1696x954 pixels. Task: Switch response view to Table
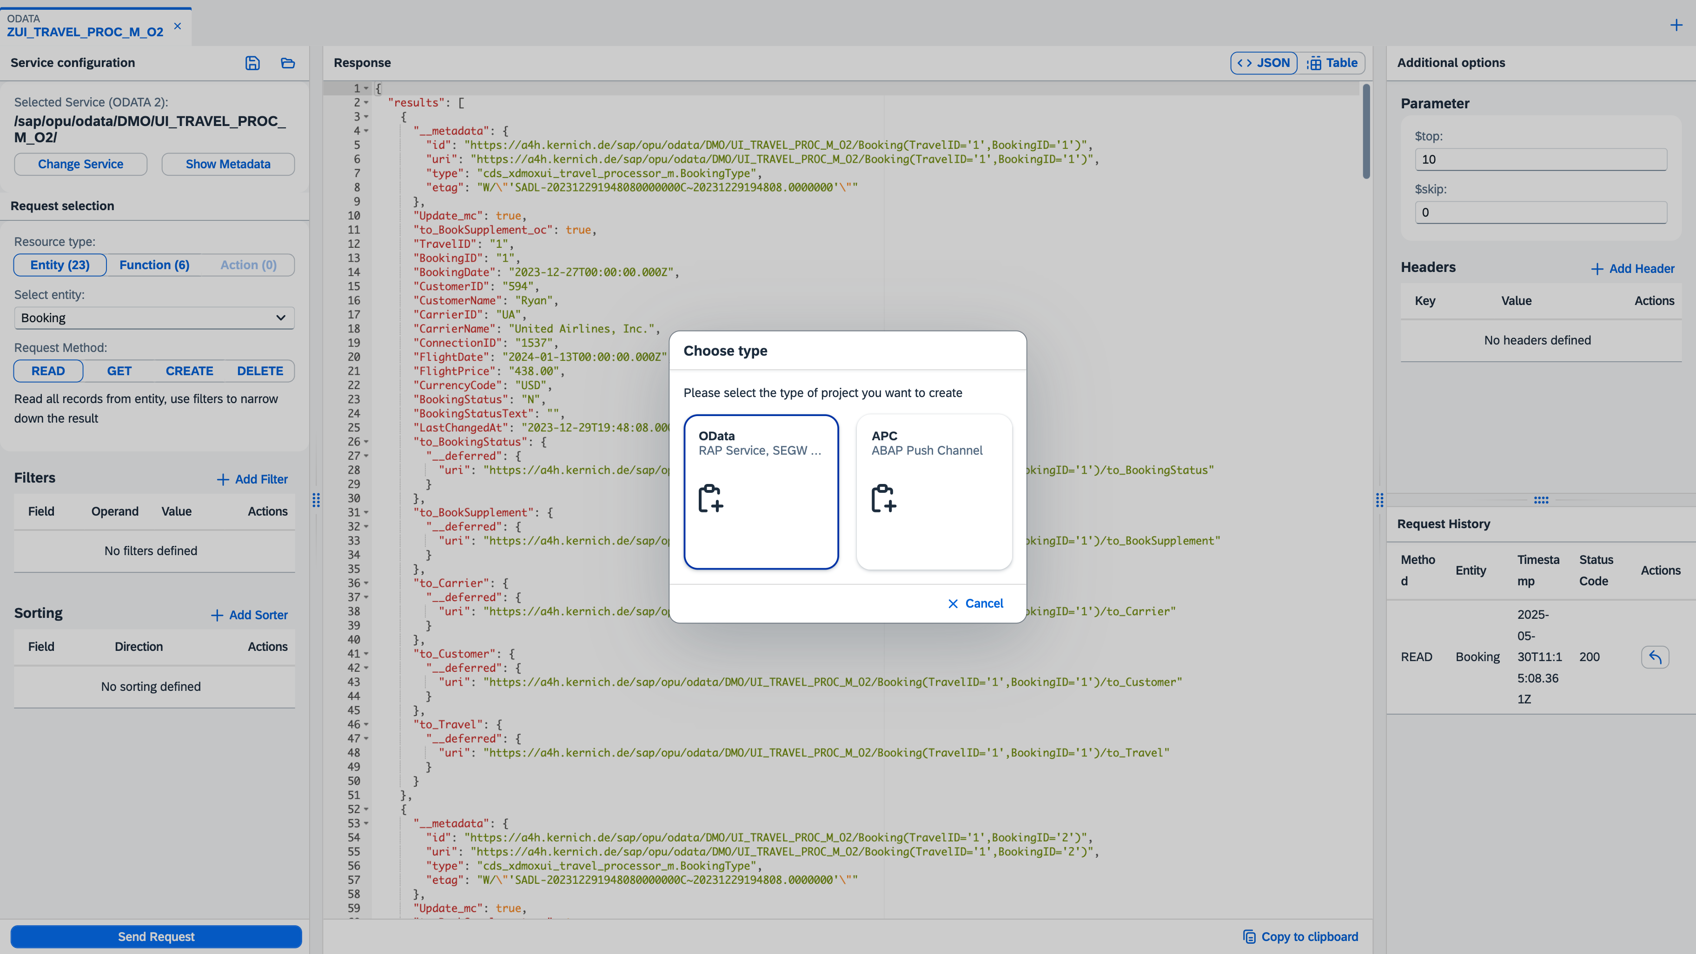tap(1332, 63)
